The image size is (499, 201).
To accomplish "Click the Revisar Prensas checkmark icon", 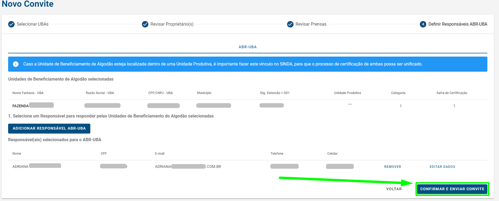I will (x=290, y=24).
